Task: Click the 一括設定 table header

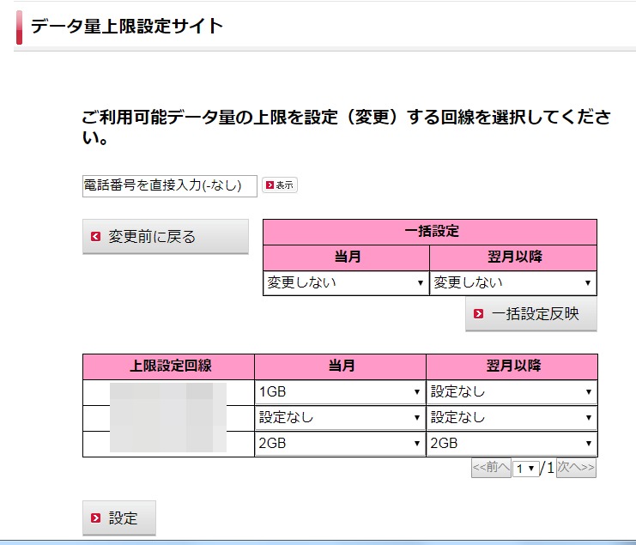Action: (x=429, y=232)
